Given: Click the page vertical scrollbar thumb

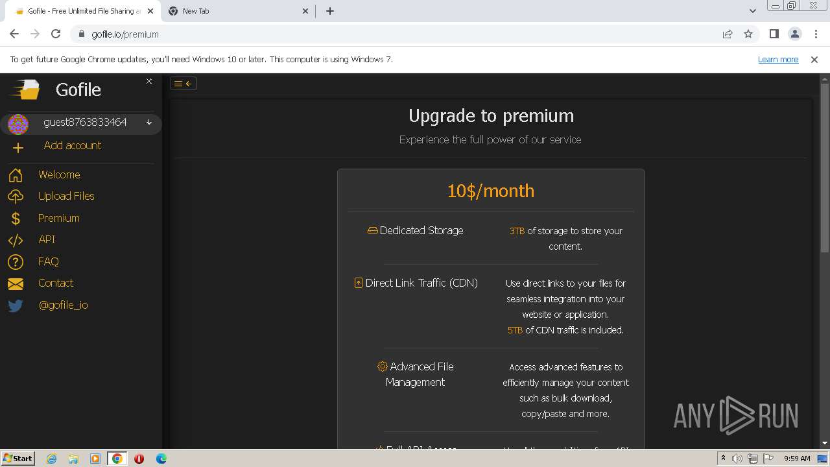Looking at the screenshot, I should [x=825, y=167].
